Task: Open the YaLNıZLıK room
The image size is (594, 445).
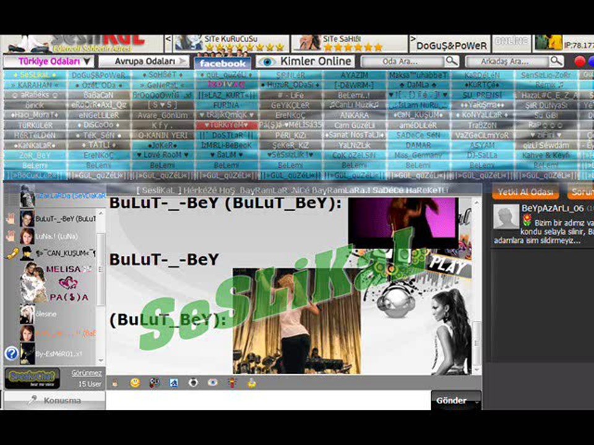Action: (x=354, y=145)
